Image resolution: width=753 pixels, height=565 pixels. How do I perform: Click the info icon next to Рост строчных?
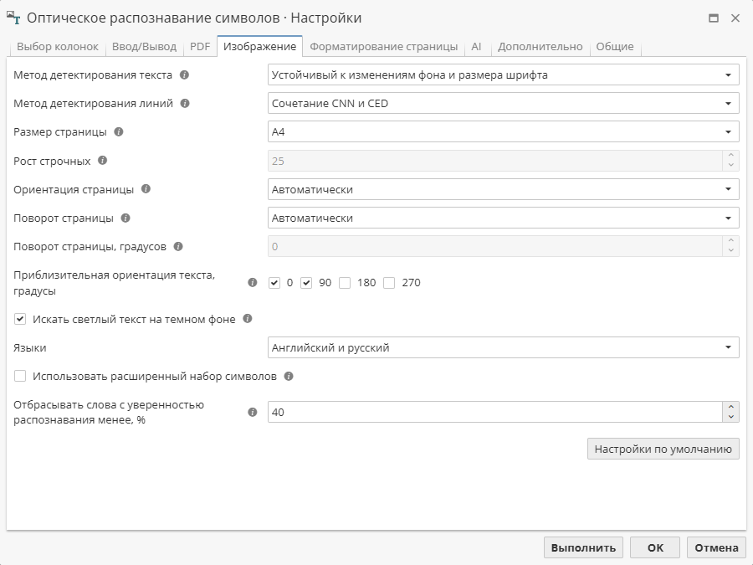point(102,160)
